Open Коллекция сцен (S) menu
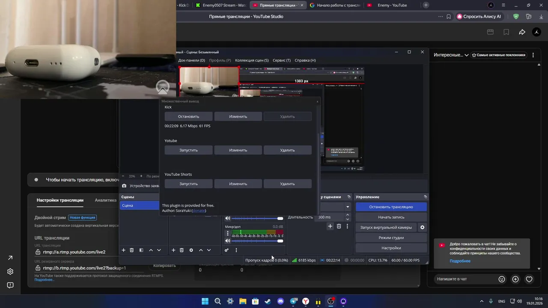This screenshot has width=548, height=308. point(252,60)
